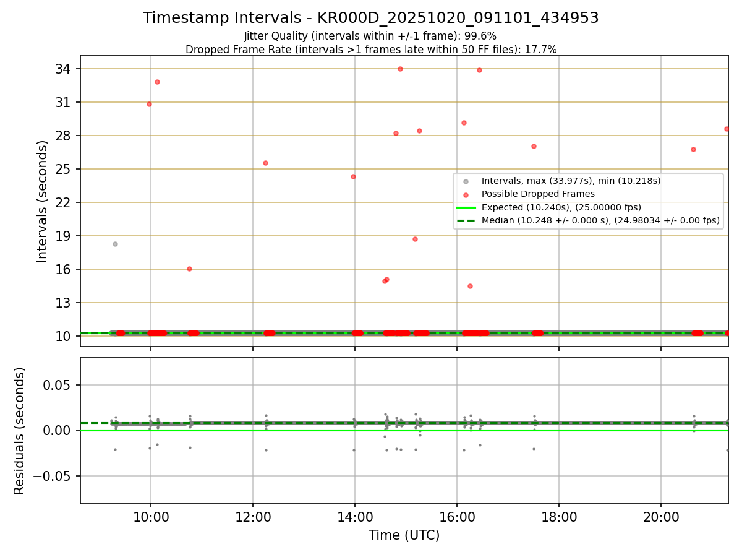The width and height of the screenshot is (742, 557).
Task: Click the red point near 34 seconds after 16:00
Action: tap(479, 70)
